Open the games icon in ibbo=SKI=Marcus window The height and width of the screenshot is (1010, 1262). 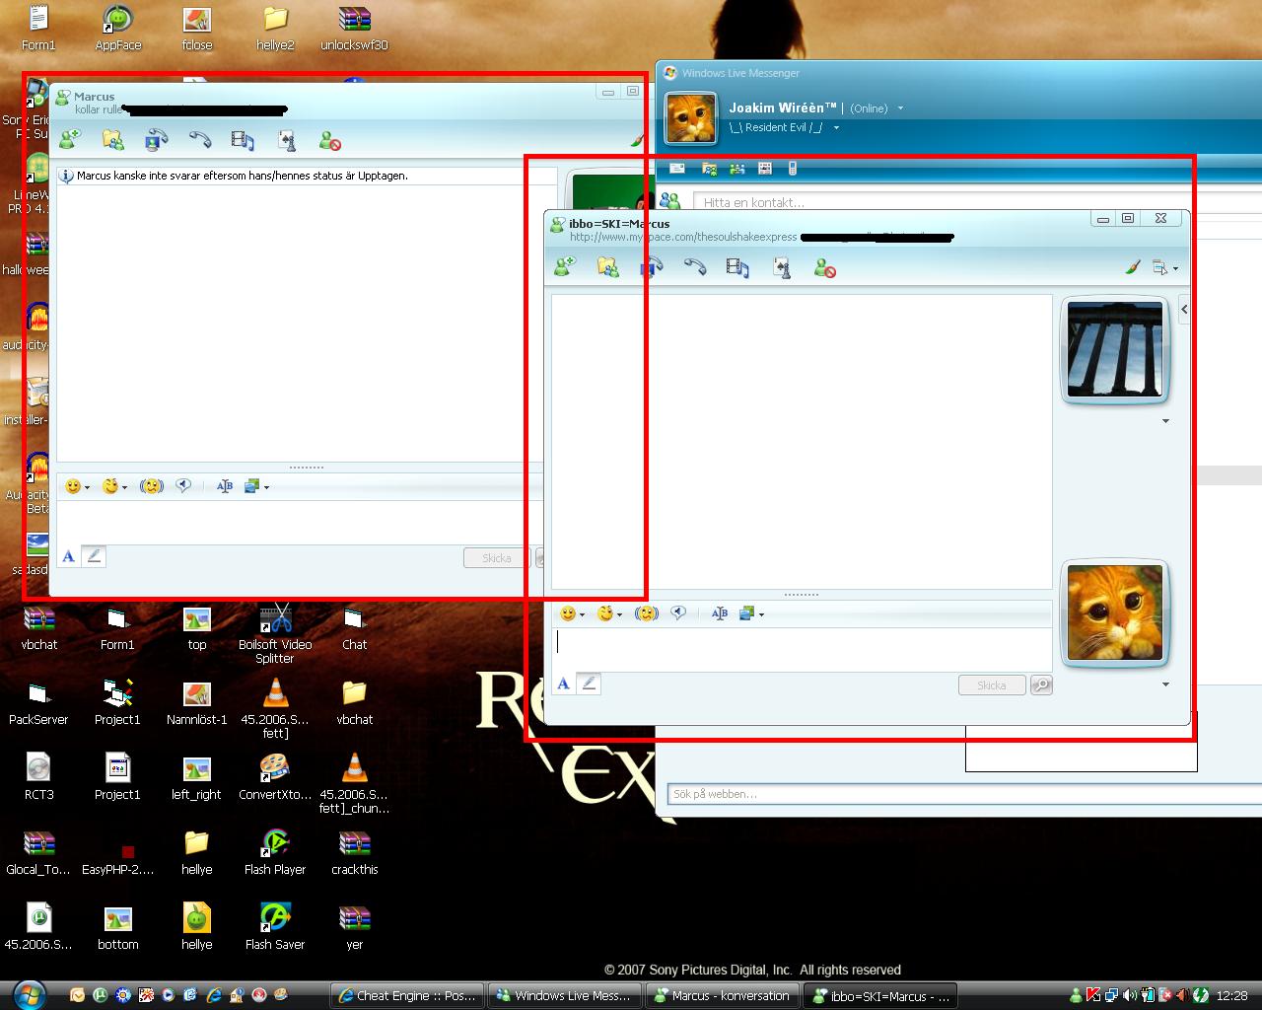click(782, 267)
